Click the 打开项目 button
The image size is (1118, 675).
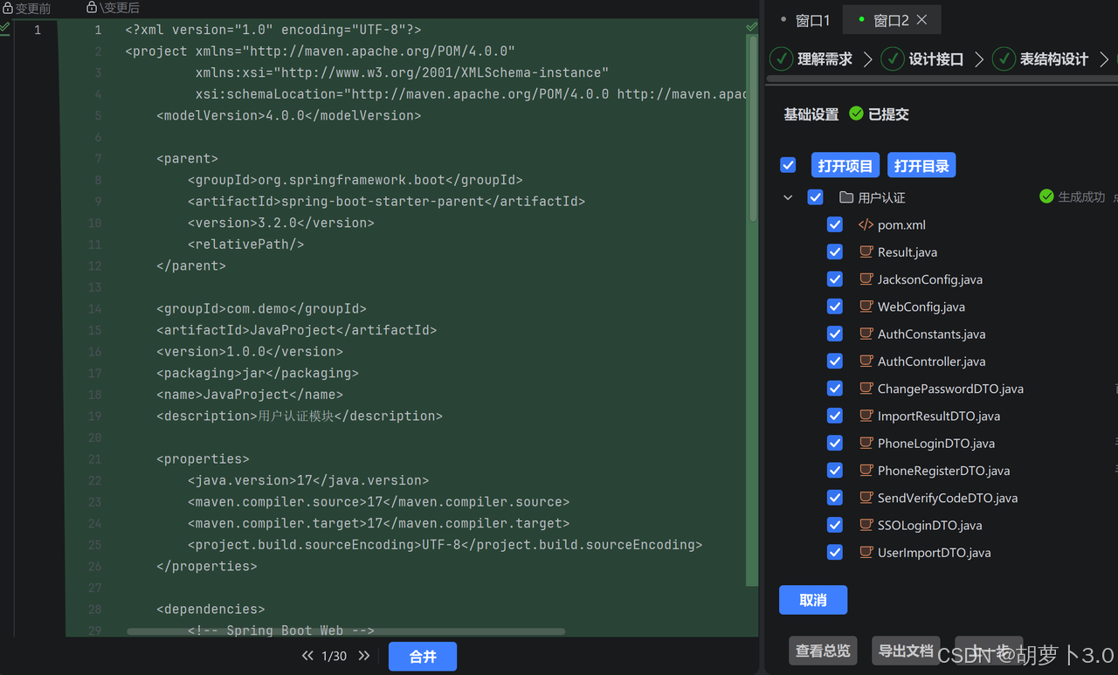pyautogui.click(x=845, y=165)
